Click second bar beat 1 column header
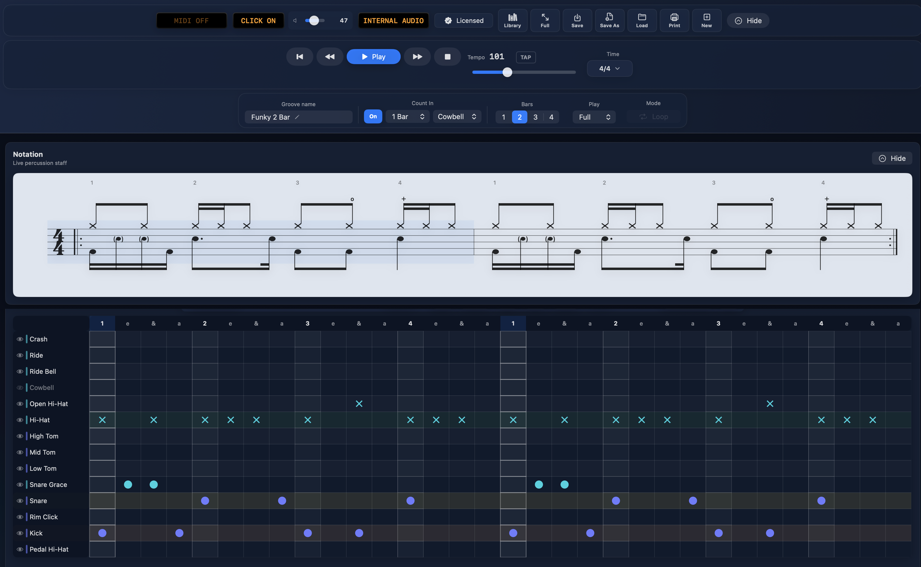Viewport: 921px width, 567px height. (513, 323)
